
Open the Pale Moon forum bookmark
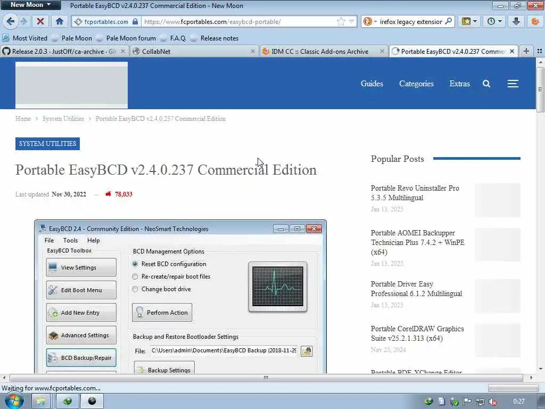tap(126, 38)
